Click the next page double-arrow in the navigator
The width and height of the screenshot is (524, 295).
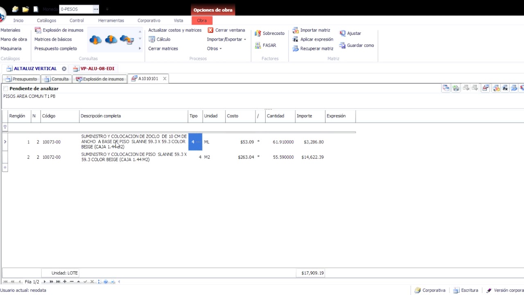(51, 282)
